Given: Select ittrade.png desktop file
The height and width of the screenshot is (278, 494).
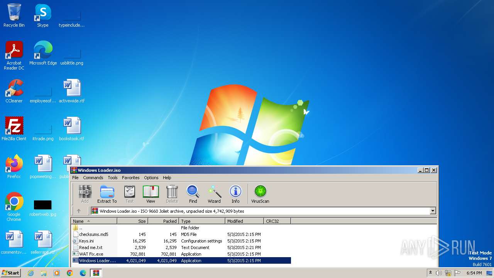Looking at the screenshot, I should coord(43,132).
